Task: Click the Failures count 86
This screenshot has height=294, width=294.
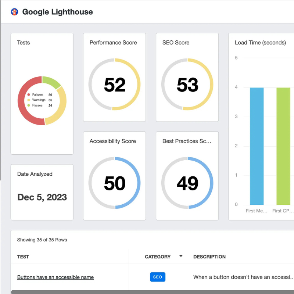Action: pos(50,95)
